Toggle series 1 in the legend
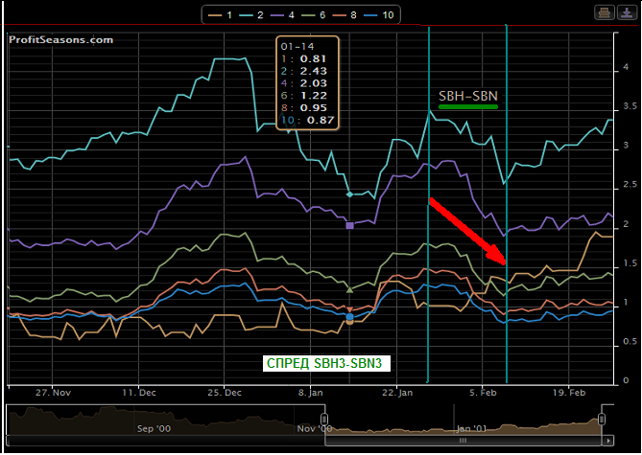Screen dimensions: 642x455 pos(220,15)
